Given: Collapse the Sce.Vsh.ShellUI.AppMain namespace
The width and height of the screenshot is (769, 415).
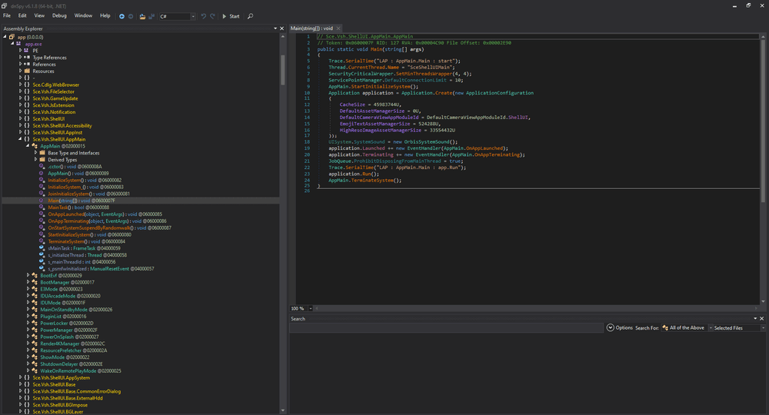Looking at the screenshot, I should tap(19, 139).
